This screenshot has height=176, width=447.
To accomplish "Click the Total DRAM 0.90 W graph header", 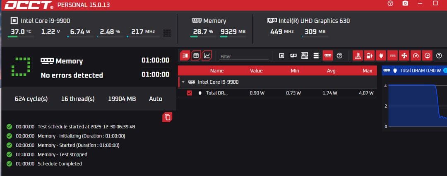I will click(x=414, y=70).
